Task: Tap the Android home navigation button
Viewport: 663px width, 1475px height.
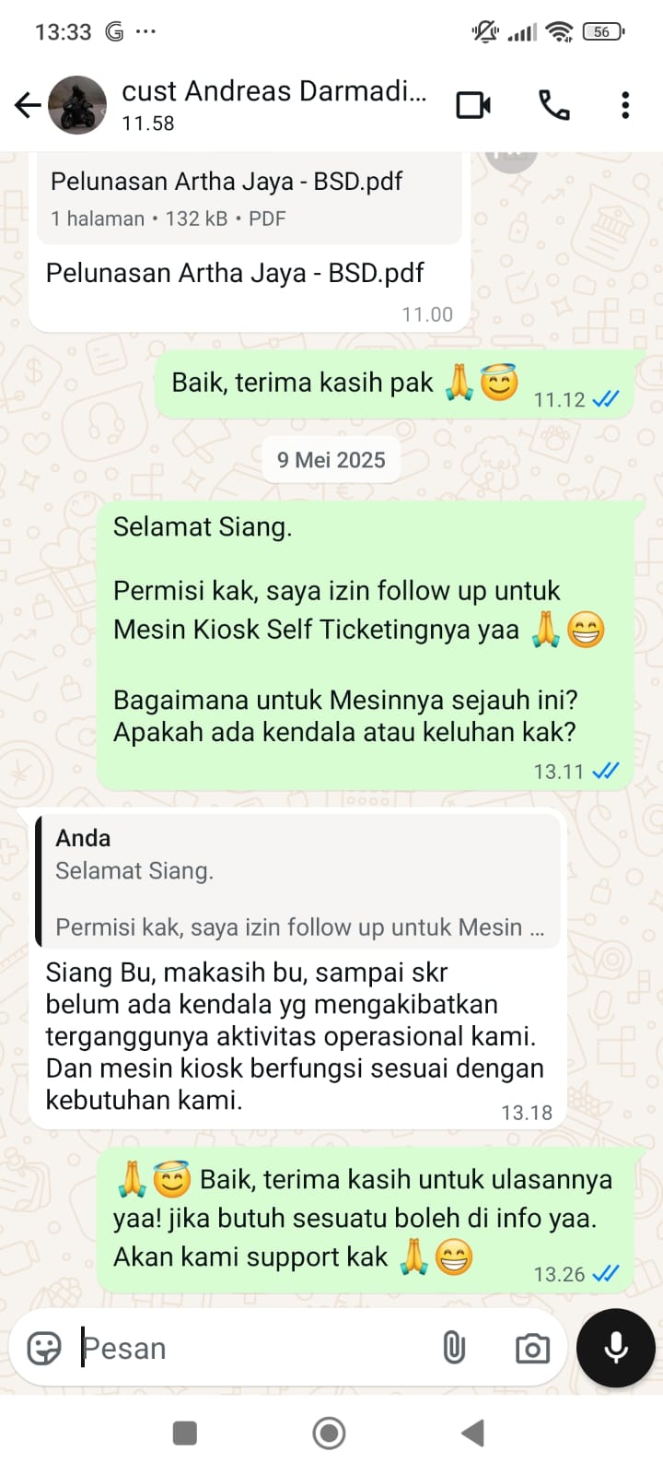Action: point(330,1433)
